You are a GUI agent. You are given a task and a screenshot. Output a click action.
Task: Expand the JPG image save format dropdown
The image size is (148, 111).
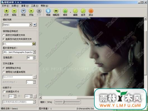coord(34,52)
